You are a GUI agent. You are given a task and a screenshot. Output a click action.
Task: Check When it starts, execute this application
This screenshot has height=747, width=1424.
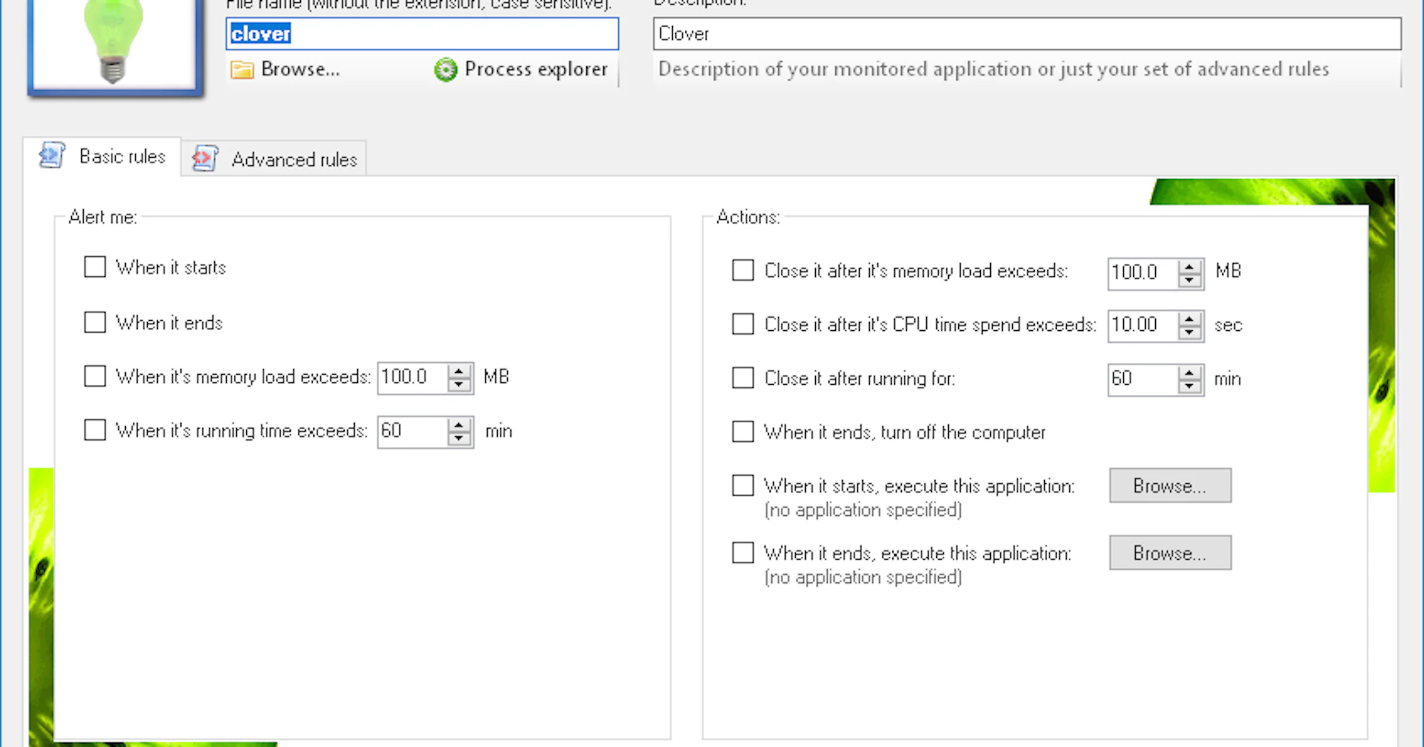tap(743, 486)
